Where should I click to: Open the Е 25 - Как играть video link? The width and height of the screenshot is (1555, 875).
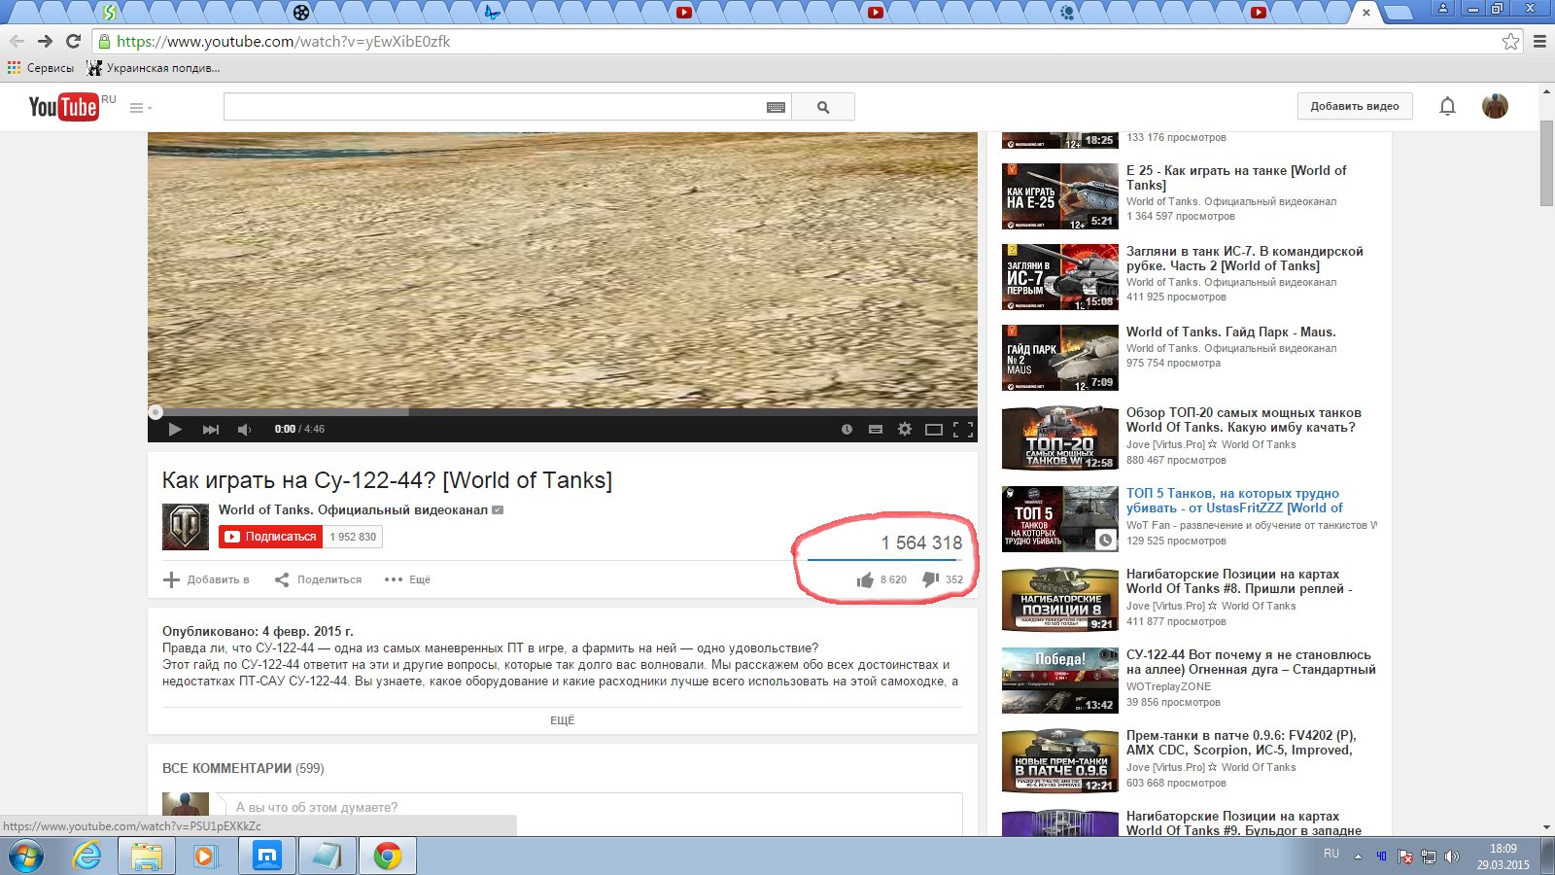tap(1236, 178)
